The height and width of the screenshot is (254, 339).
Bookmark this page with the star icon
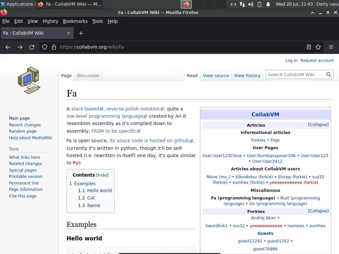[x=318, y=47]
